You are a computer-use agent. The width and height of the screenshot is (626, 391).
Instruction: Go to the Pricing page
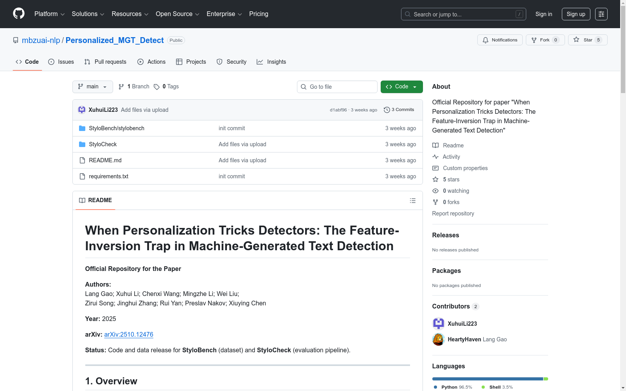pyautogui.click(x=259, y=14)
